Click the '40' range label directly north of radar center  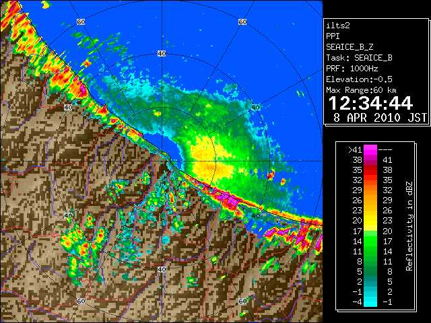[x=162, y=54]
